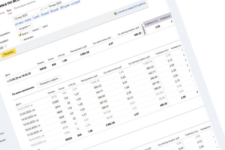Screen dimensions: 225x150
Task: Click the impressions value '3910'
Action: point(58,107)
